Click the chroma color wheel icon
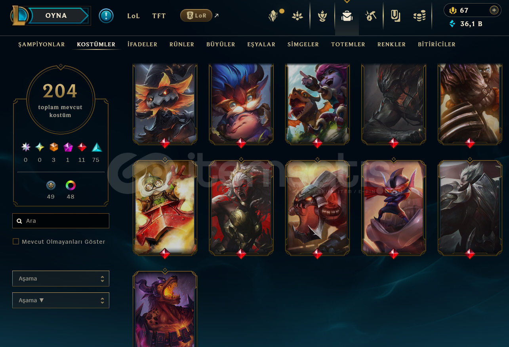The width and height of the screenshot is (509, 347). click(x=71, y=185)
